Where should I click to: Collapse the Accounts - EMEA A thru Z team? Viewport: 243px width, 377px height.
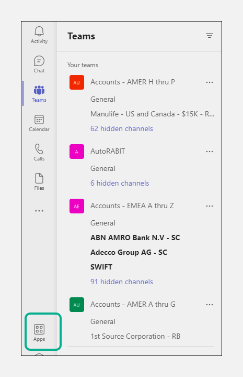[132, 206]
